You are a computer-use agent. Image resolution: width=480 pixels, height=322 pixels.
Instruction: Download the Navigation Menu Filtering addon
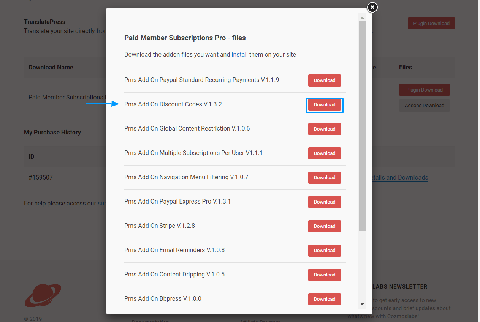tap(324, 178)
